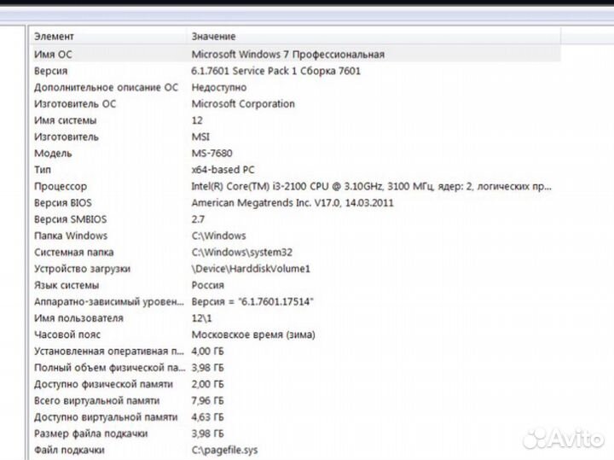Select the "Процессор" Core i3-2100 row
Screen dimensions: 614x460
pyautogui.click(x=295, y=186)
